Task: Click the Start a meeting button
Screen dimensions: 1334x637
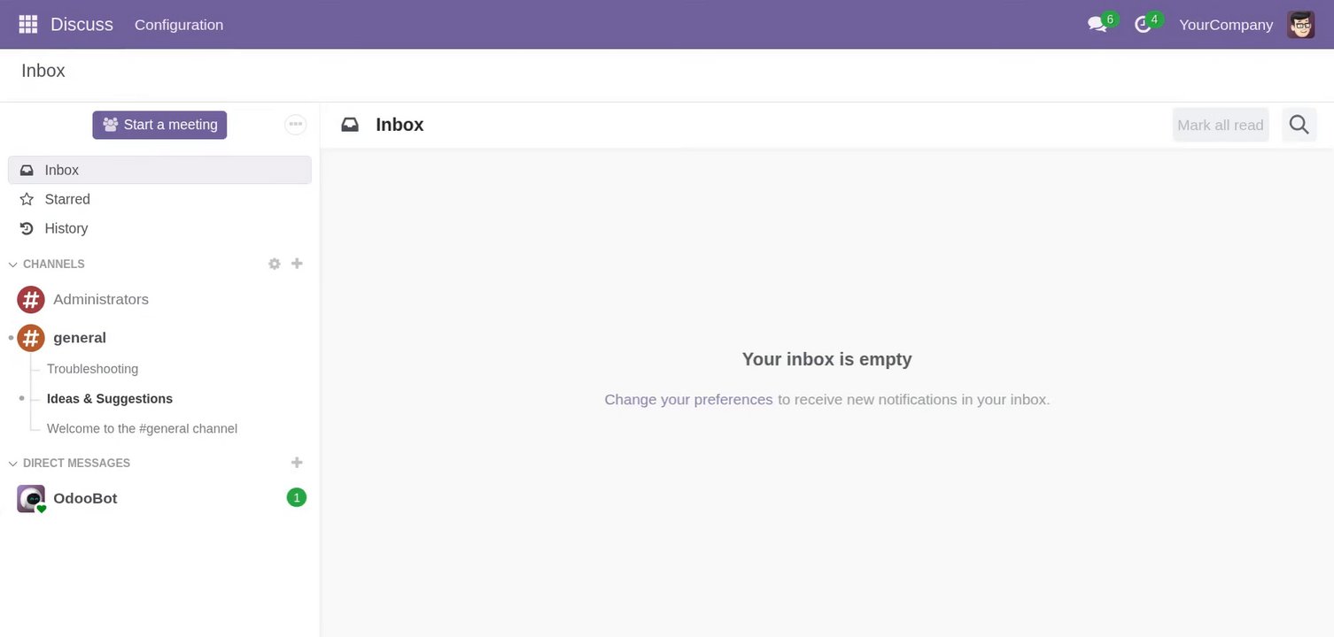Action: pos(159,125)
